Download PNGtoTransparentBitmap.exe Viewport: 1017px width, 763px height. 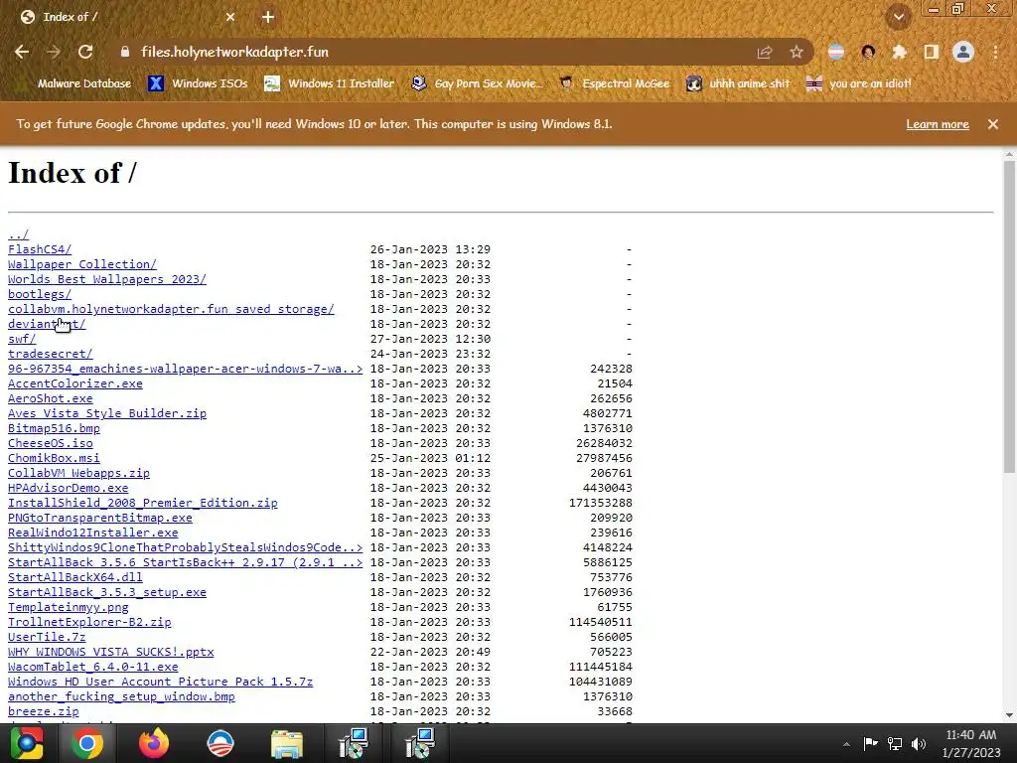pyautogui.click(x=100, y=518)
